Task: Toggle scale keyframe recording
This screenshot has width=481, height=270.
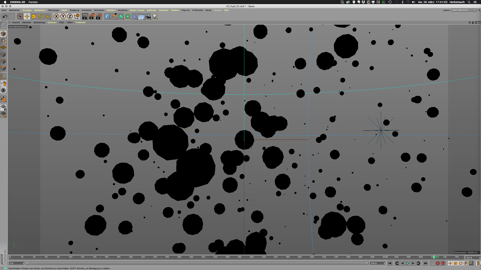Action: point(455,263)
